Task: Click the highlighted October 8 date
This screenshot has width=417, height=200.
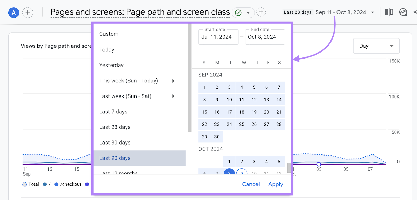Action: tap(229, 172)
